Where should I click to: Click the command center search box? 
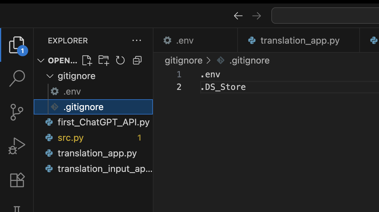[x=325, y=16]
